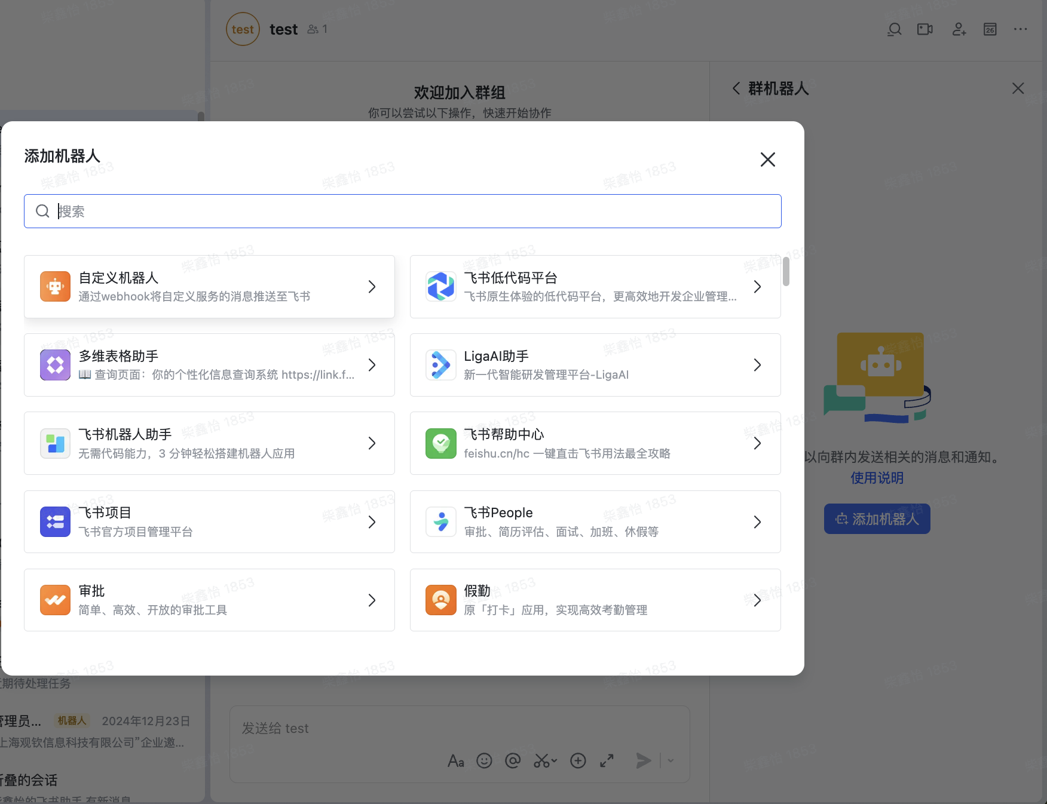This screenshot has height=804, width=1047.
Task: Click the @ mention icon
Action: [513, 760]
